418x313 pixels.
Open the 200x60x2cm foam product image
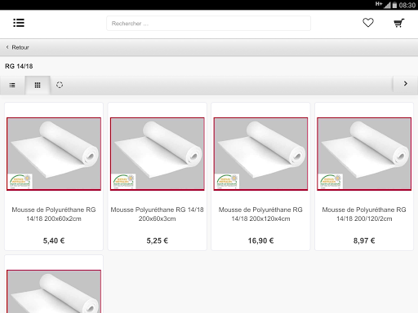tap(54, 154)
